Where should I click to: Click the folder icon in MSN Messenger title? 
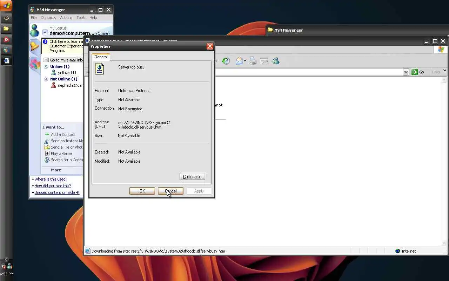pos(270,30)
